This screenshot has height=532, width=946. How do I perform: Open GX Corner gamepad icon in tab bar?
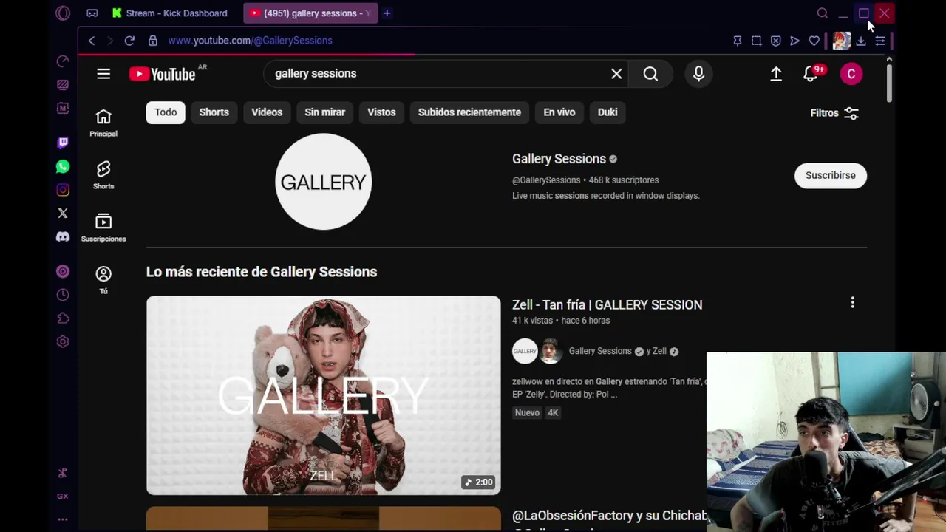[92, 13]
